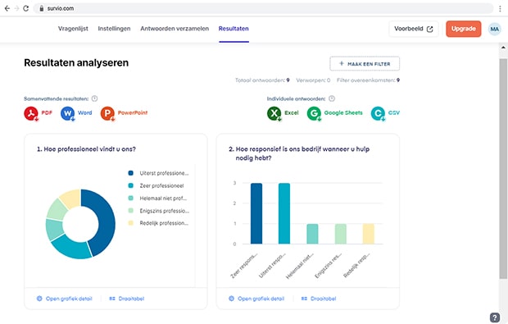Click the Enigszins responsief light green bar
Screen dimensions: 508x324
pyautogui.click(x=341, y=234)
